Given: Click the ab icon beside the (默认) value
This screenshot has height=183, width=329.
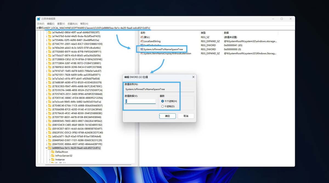Looking at the screenshot, I should click(x=141, y=37).
